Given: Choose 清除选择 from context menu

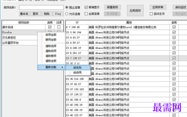Looking at the screenshot, I should 51,46.
